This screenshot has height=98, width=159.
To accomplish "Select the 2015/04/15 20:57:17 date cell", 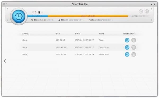I will point(84,47).
